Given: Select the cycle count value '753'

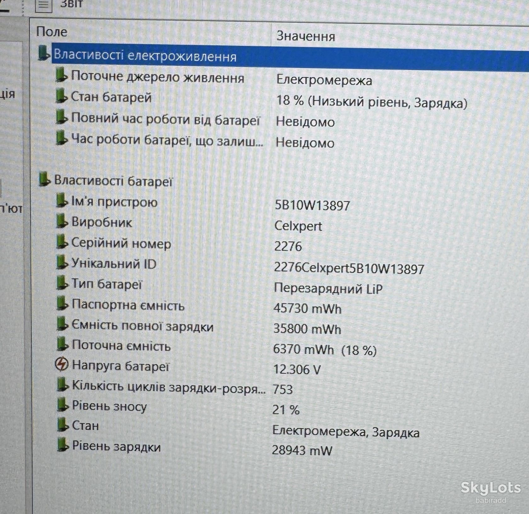Looking at the screenshot, I should tap(282, 390).
